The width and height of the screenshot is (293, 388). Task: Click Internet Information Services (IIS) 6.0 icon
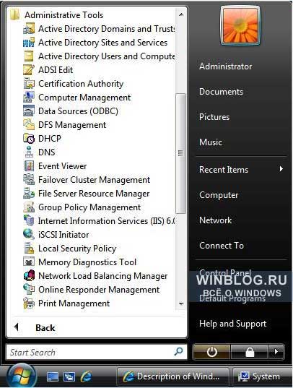29,221
